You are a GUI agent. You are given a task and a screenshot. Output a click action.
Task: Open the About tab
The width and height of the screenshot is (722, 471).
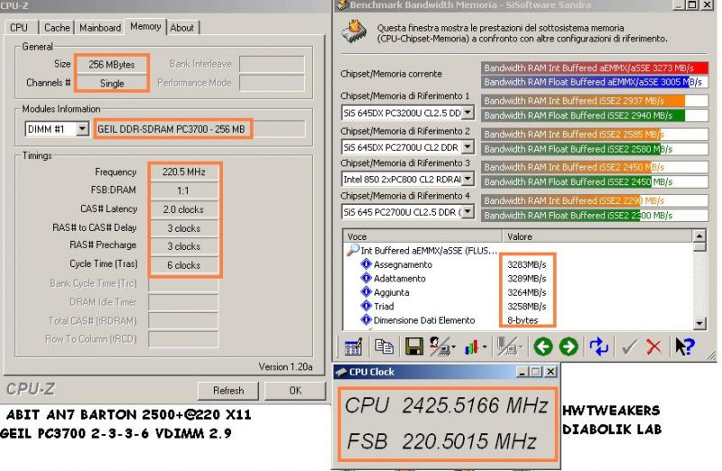coord(182,28)
